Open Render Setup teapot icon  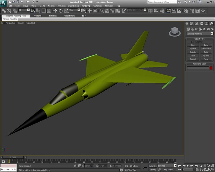click(192, 11)
